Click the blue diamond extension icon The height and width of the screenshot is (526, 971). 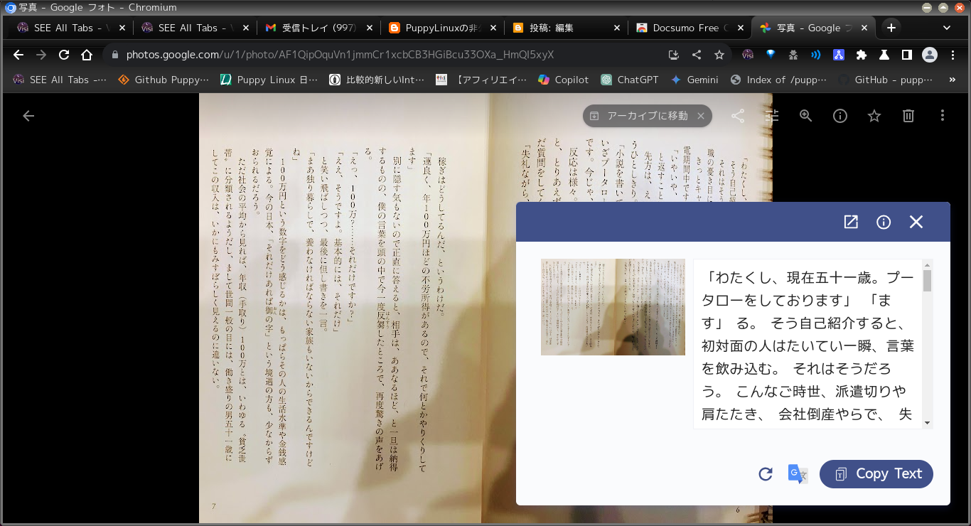tap(771, 55)
